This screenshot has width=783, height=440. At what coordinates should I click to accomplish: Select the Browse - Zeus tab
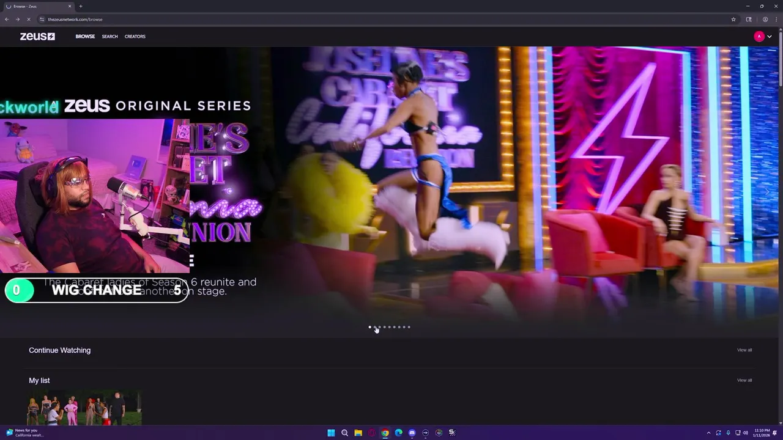pyautogui.click(x=38, y=6)
